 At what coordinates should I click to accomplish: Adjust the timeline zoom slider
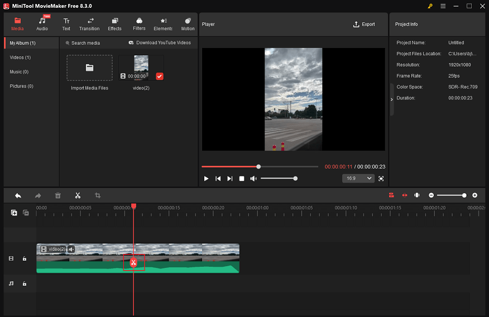(452, 195)
